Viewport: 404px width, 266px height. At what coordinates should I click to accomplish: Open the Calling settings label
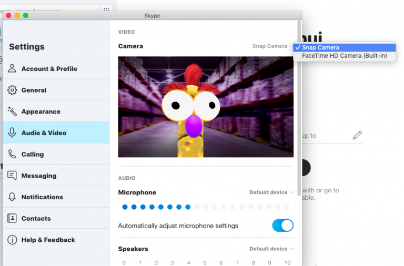(33, 154)
